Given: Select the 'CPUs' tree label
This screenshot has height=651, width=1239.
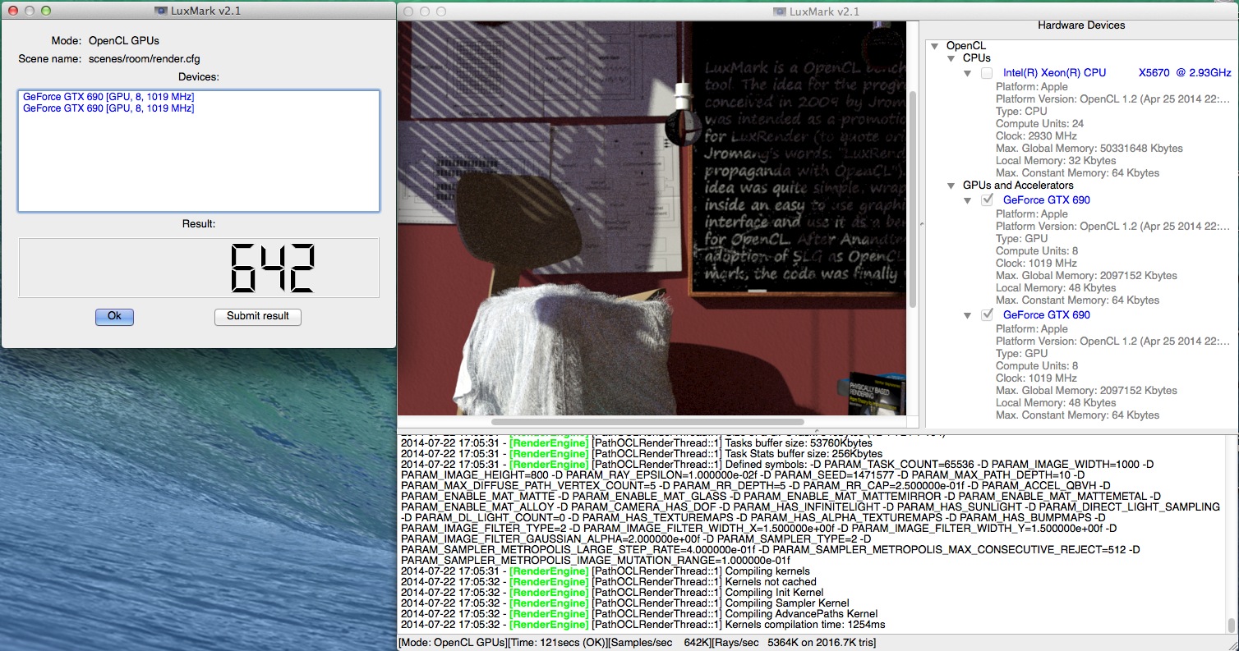Looking at the screenshot, I should pos(977,58).
